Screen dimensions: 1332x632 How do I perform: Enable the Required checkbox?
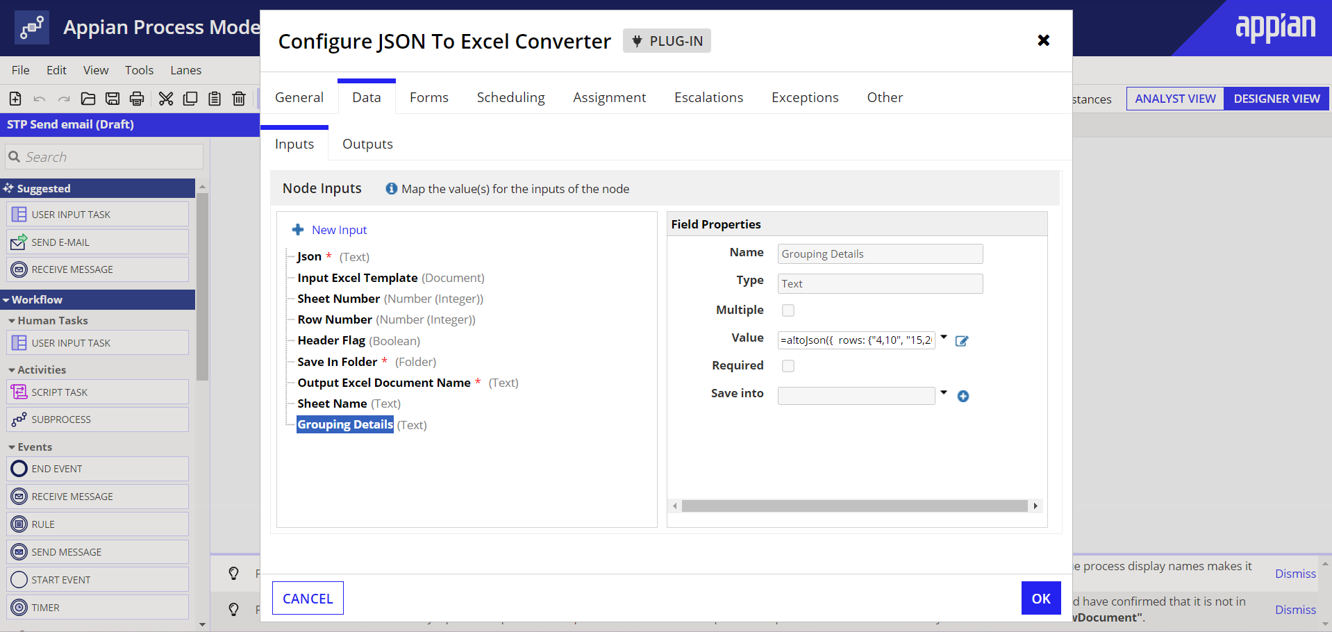(788, 366)
